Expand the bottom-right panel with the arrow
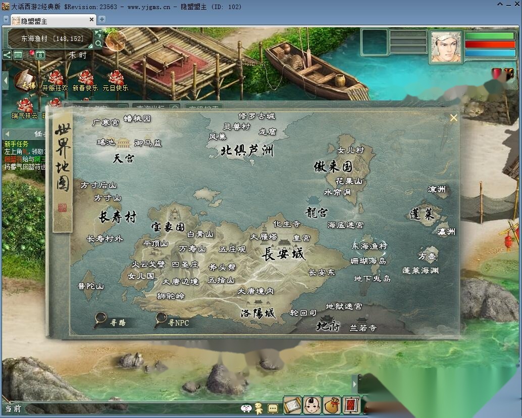Screen dimensions: 522x418 tap(354, 384)
